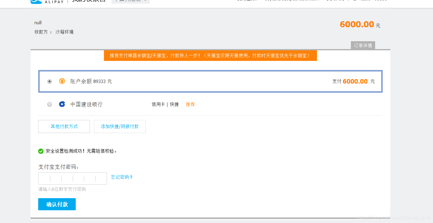The image size is (433, 223).
Task: Click the 收款方:沙箱环境 text
Action: pos(54,32)
